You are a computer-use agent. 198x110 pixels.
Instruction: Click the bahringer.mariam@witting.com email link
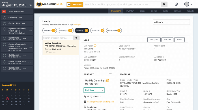pyautogui.click(x=101, y=102)
